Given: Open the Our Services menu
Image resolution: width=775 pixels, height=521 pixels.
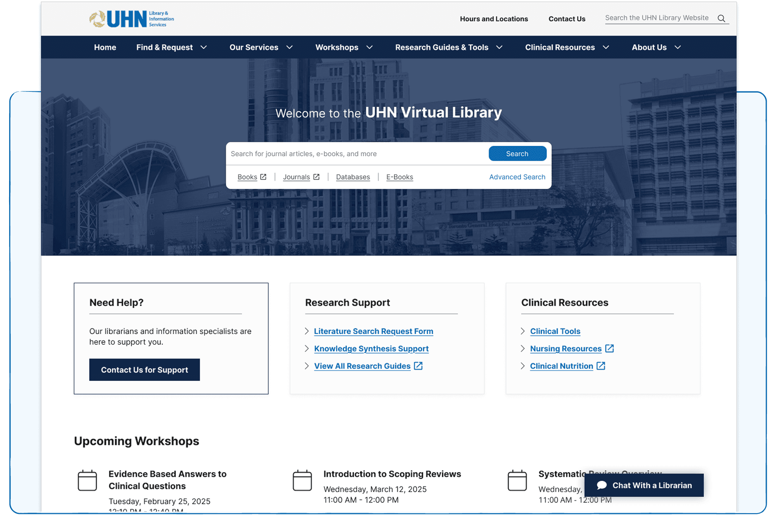Looking at the screenshot, I should pyautogui.click(x=254, y=47).
